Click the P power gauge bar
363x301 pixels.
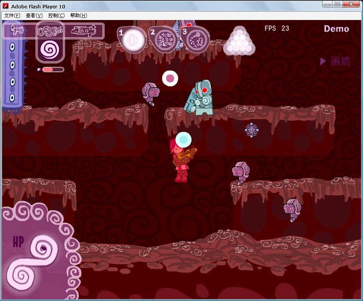(53, 70)
